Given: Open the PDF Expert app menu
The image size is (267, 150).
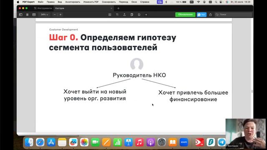Looking at the screenshot, I should tap(28, 2).
